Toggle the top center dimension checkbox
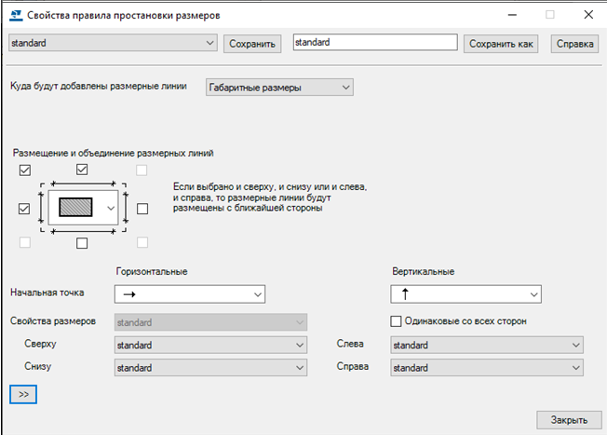 [x=82, y=170]
